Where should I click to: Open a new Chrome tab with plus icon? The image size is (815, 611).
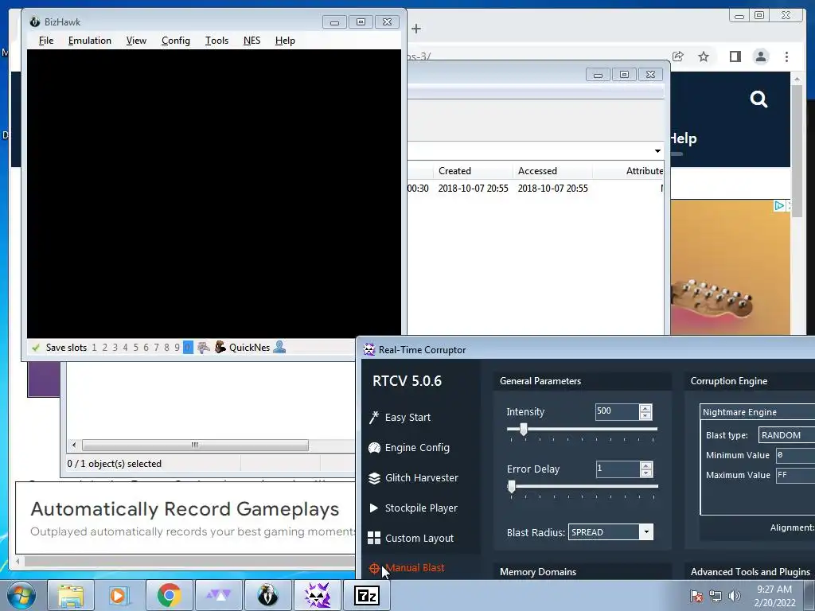(415, 29)
